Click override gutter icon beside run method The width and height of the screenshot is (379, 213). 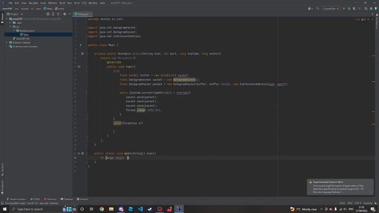[x=79, y=67]
